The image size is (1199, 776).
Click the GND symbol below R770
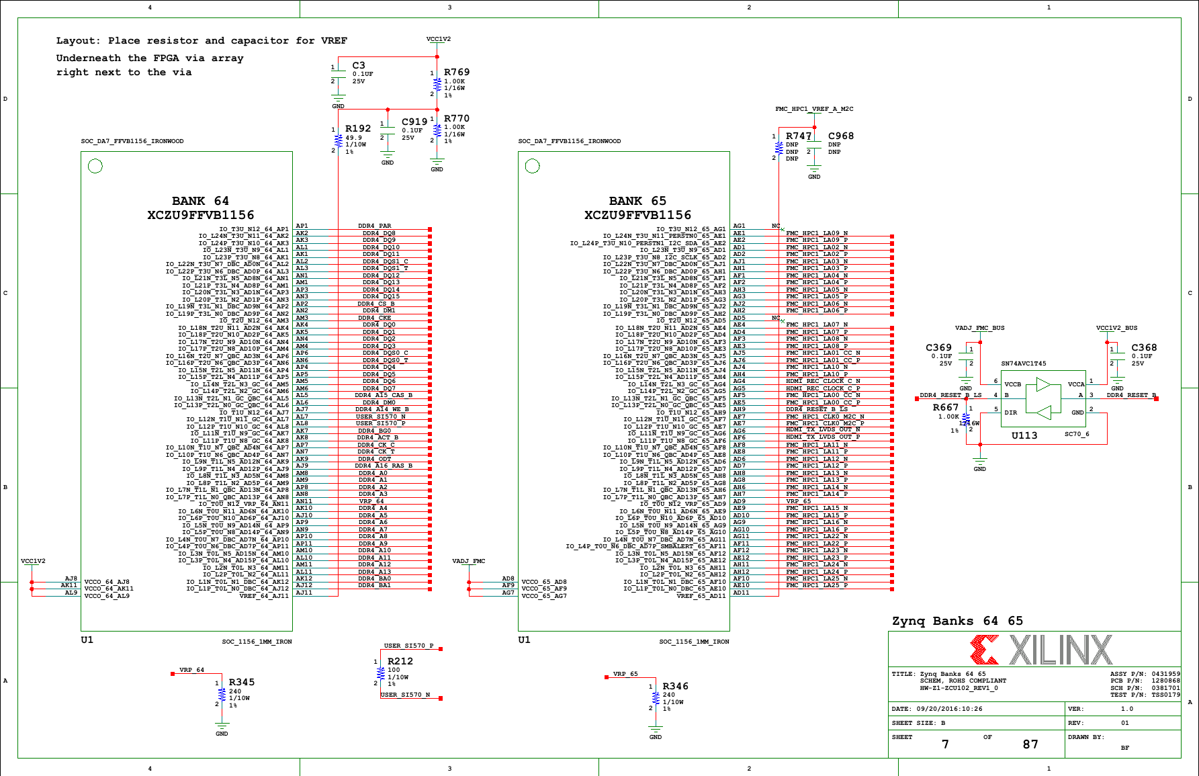tap(437, 165)
